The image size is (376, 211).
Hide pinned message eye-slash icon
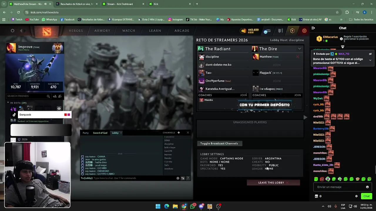370,54
